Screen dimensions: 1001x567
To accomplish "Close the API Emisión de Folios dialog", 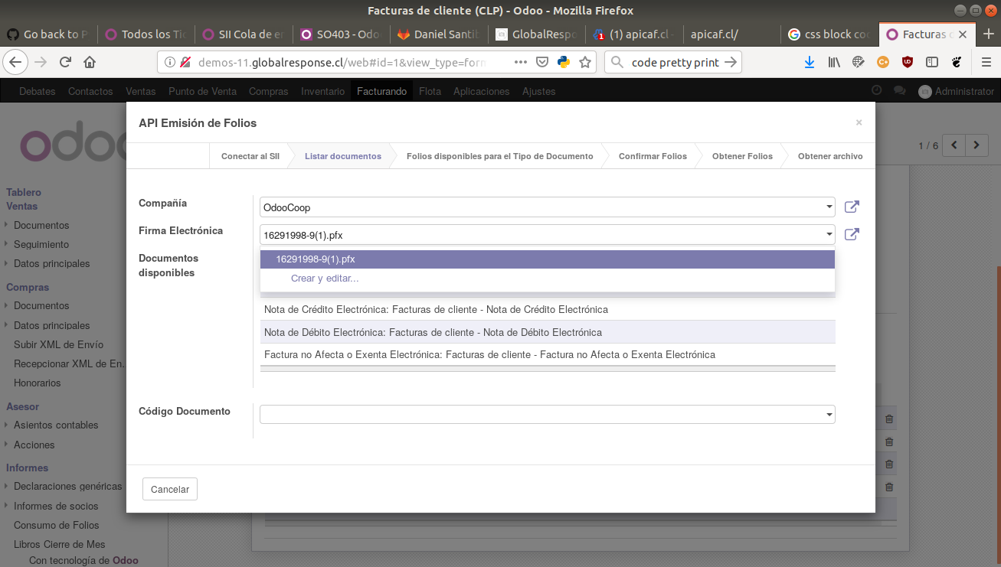I will click(x=859, y=122).
